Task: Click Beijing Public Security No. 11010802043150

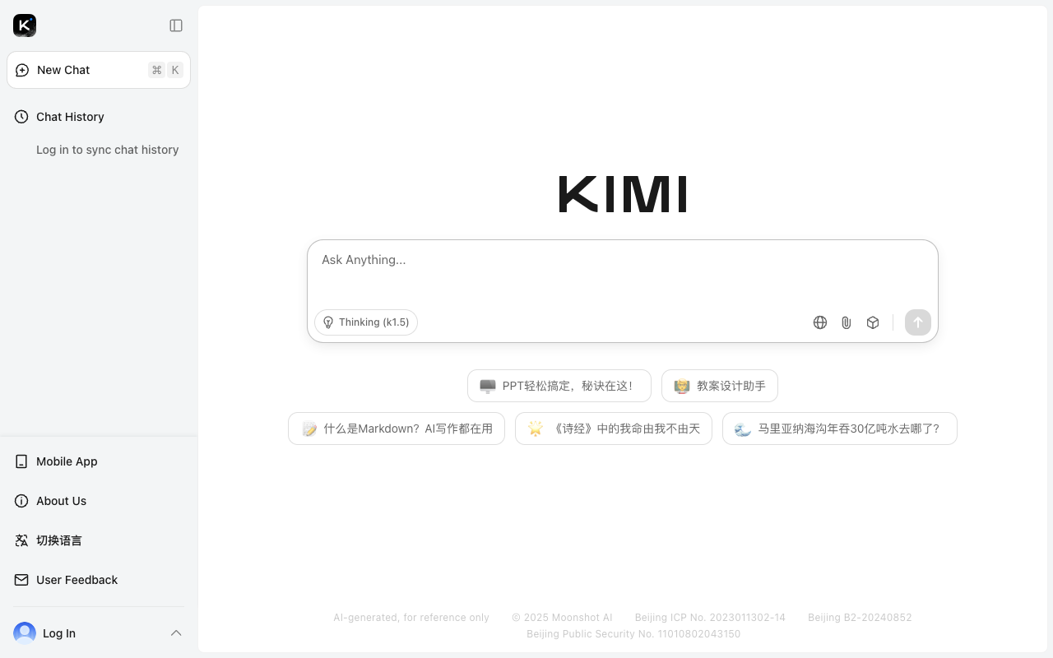Action: 633,634
